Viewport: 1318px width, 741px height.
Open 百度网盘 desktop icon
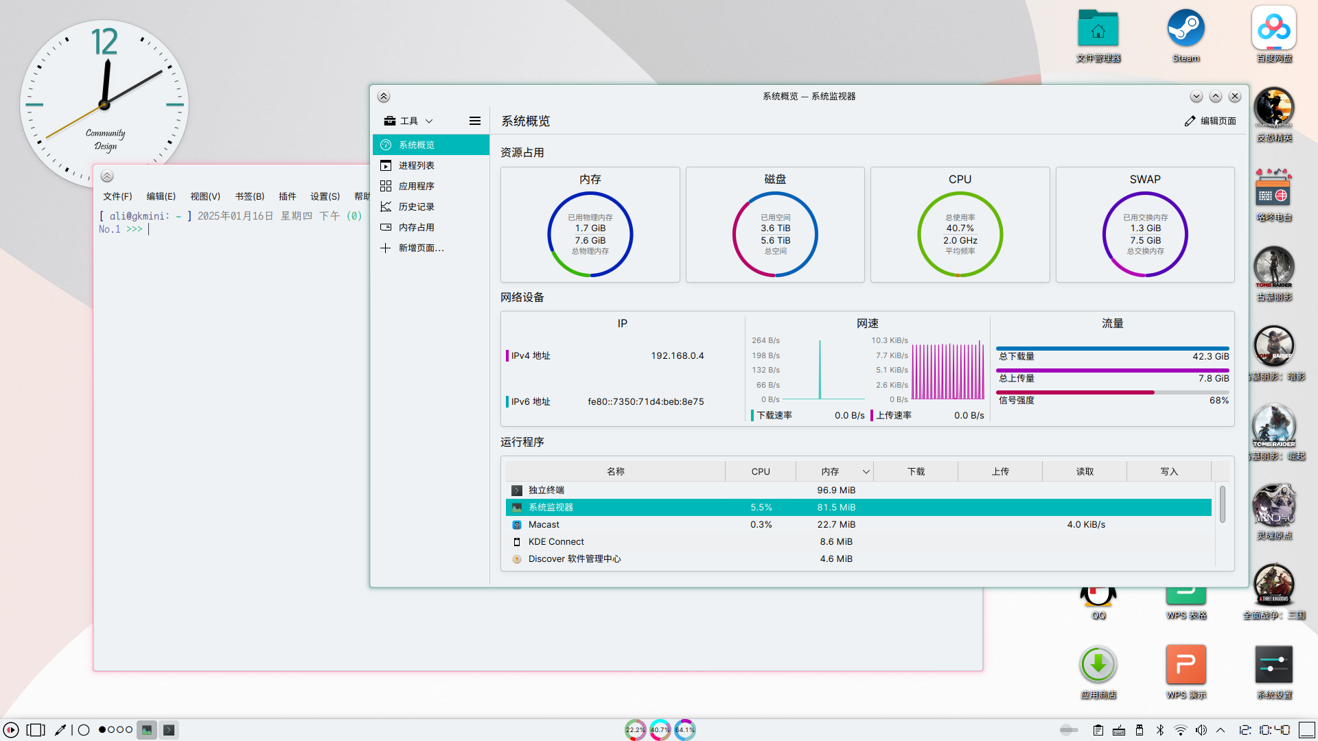tap(1274, 36)
